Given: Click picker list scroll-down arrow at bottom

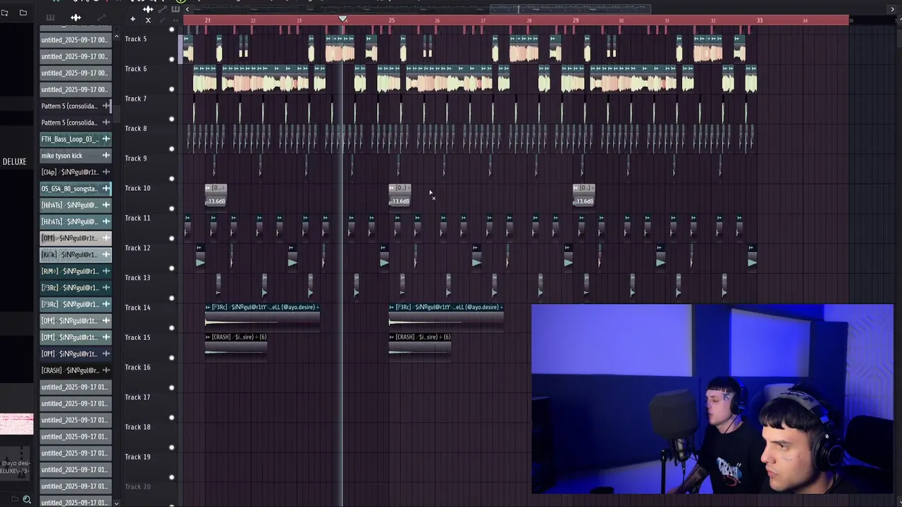Looking at the screenshot, I should 116,502.
